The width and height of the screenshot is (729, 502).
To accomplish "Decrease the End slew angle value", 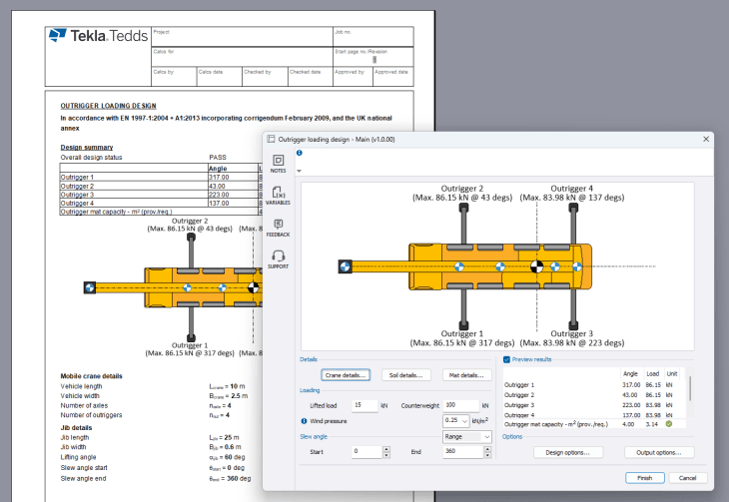I will [x=487, y=455].
